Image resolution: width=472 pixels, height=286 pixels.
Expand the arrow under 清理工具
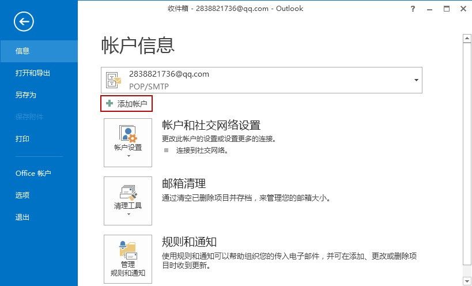click(129, 215)
